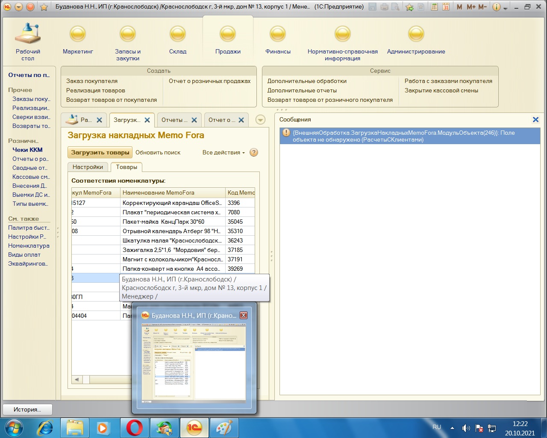The height and width of the screenshot is (438, 547).
Task: Click the M+ memory button
Action: (x=471, y=7)
